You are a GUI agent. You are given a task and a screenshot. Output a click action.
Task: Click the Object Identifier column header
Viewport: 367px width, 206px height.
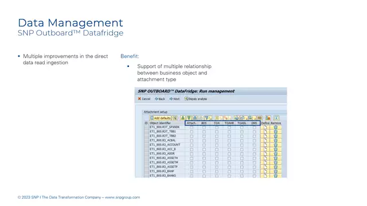tap(167, 123)
